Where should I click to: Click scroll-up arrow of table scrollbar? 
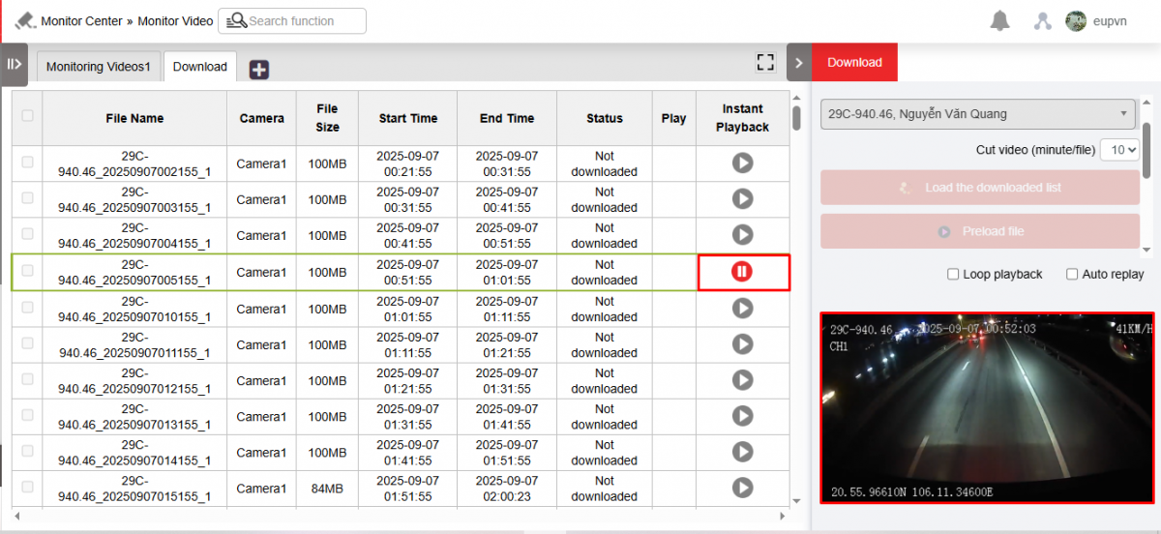[x=796, y=97]
